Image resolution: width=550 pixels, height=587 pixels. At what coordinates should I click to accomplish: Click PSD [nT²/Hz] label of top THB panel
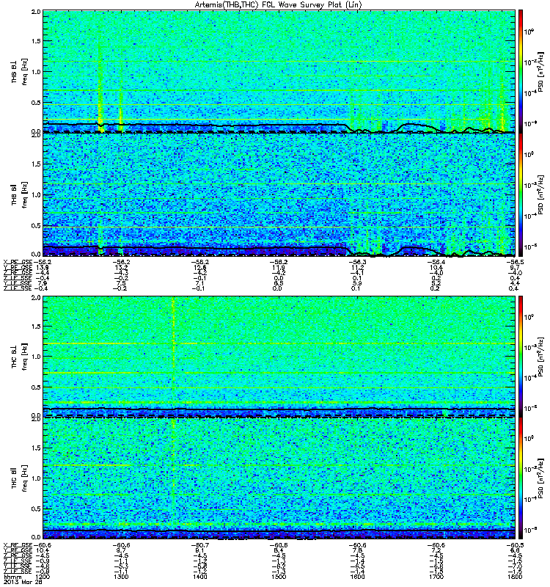click(540, 73)
